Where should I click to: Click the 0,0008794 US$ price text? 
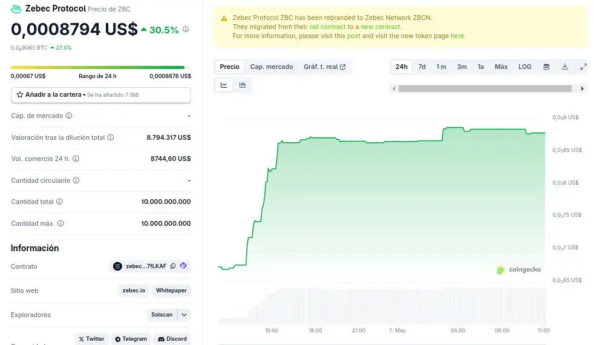click(x=74, y=29)
